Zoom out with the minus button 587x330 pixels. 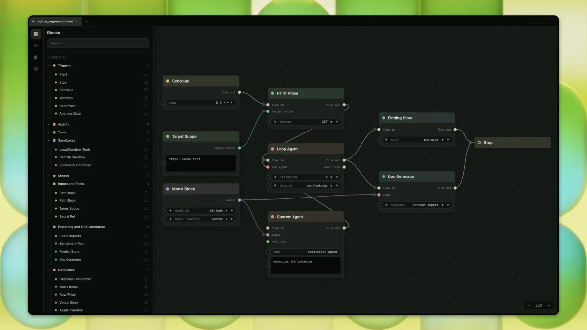pos(529,306)
